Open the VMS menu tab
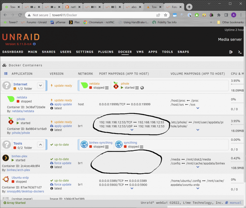 pos(140,52)
